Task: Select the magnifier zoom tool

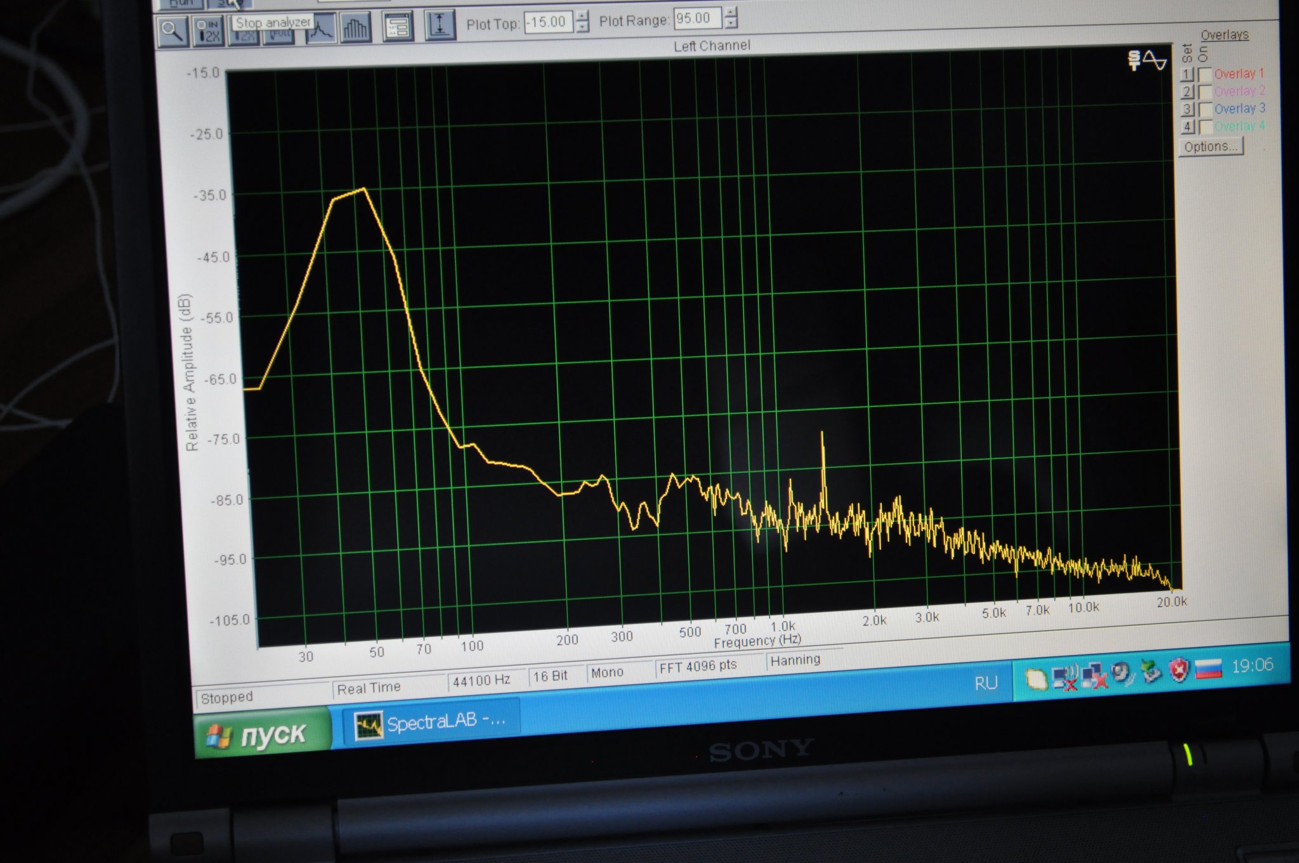Action: coord(173,30)
